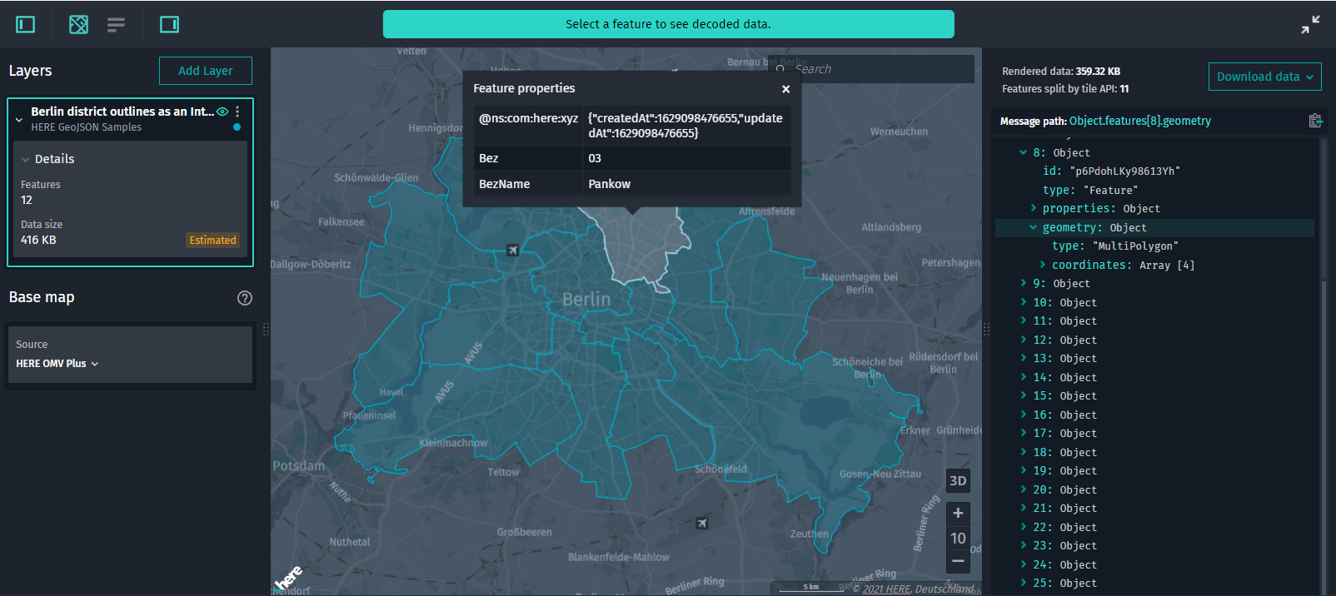Click the type: "MultiPolygon" row
This screenshot has width=1336, height=596.
[x=1115, y=246]
